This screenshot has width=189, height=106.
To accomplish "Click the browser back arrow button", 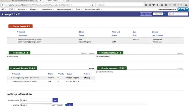I will (x=3, y=5).
